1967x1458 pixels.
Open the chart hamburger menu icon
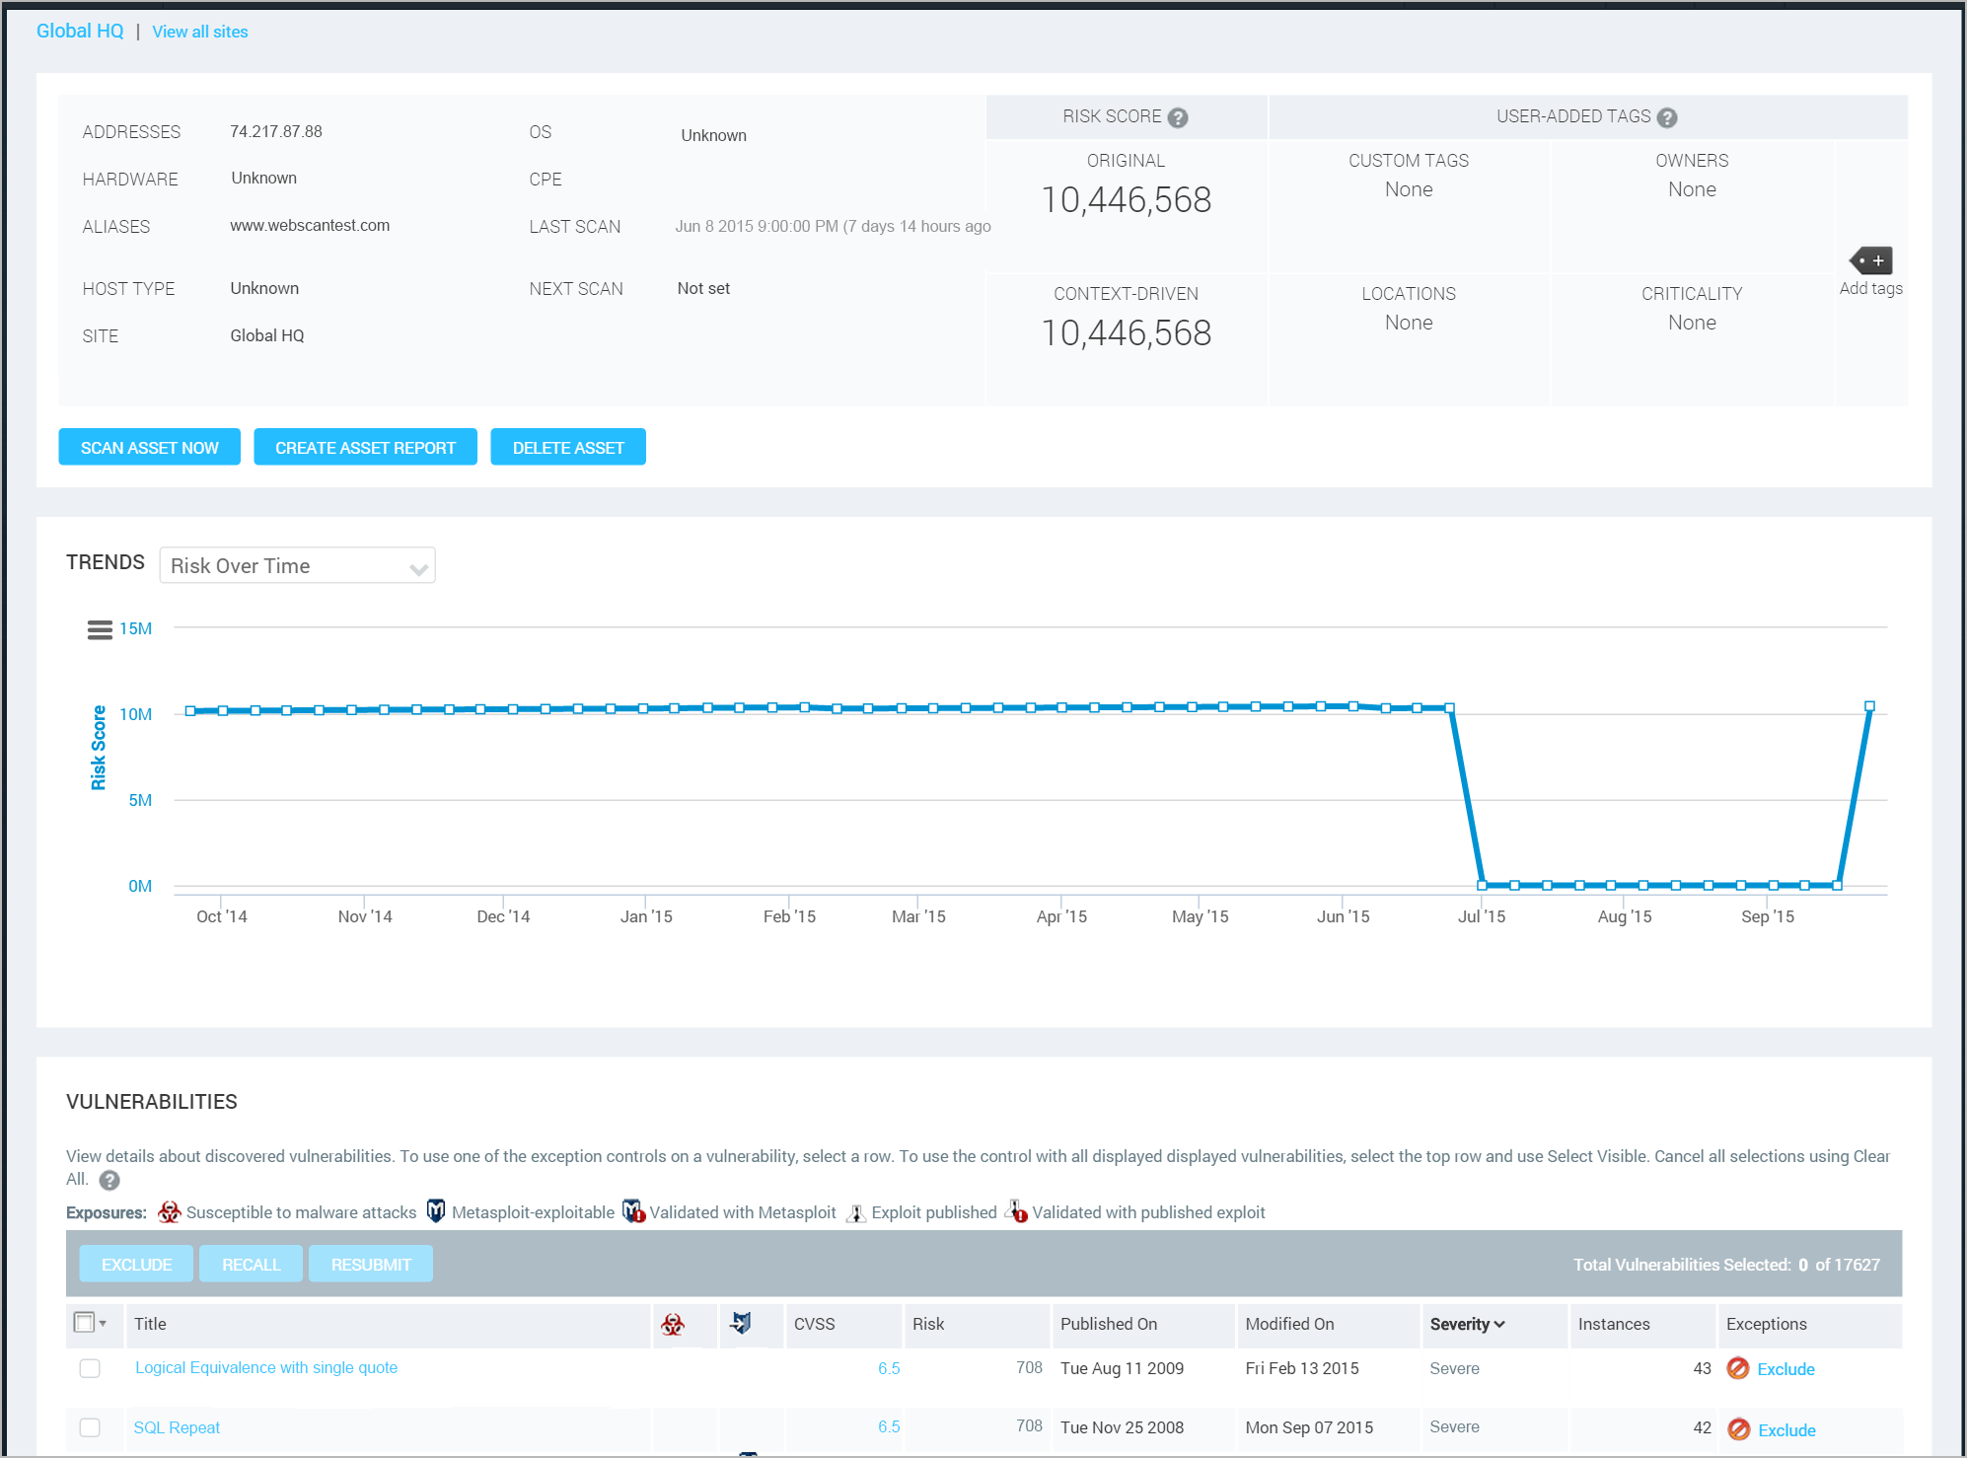(x=100, y=629)
